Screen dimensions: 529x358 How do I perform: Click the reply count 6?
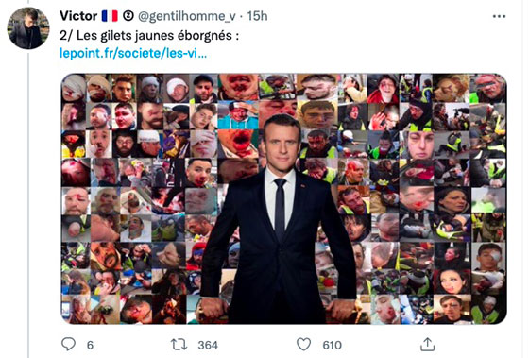click(90, 345)
